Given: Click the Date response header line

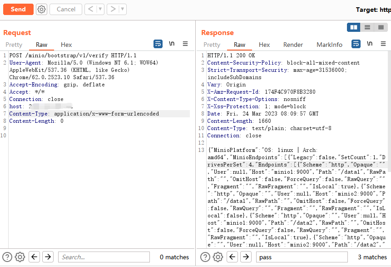Looking at the screenshot, I should click(263, 114).
